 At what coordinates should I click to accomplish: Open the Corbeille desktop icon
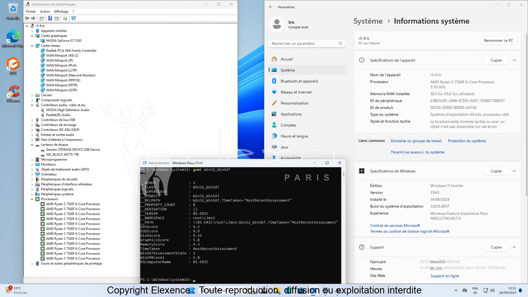[x=13, y=11]
